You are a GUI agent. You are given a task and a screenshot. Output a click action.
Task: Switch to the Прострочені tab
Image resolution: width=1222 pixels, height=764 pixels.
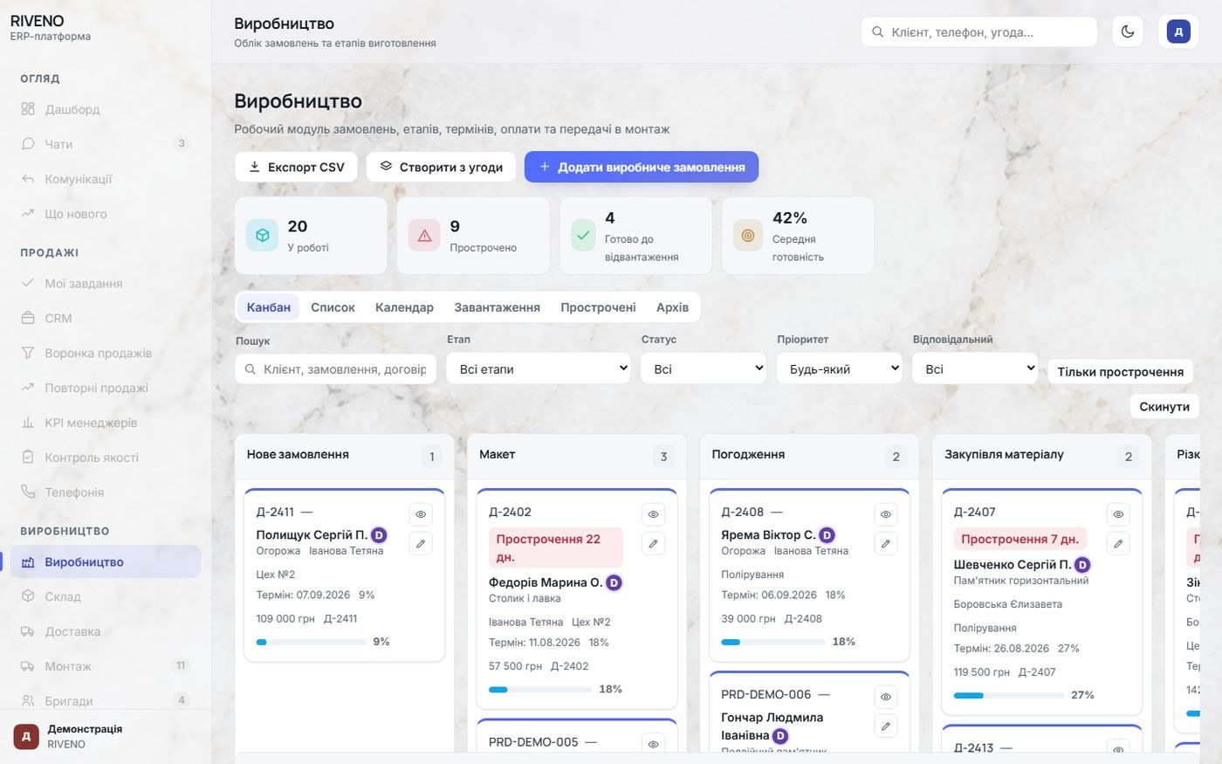(x=598, y=307)
